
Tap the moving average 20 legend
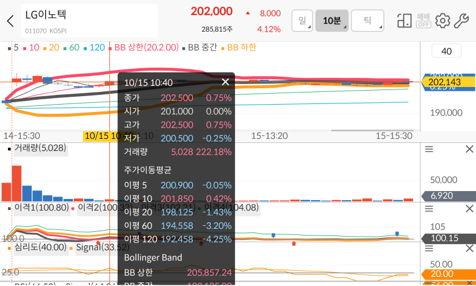pos(51,47)
